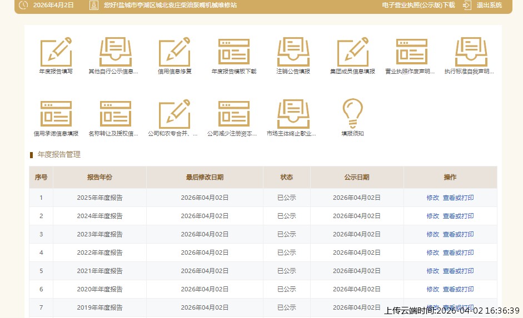Click the 营业执照作废声明 icon
This screenshot has height=318, width=523.
[x=411, y=52]
